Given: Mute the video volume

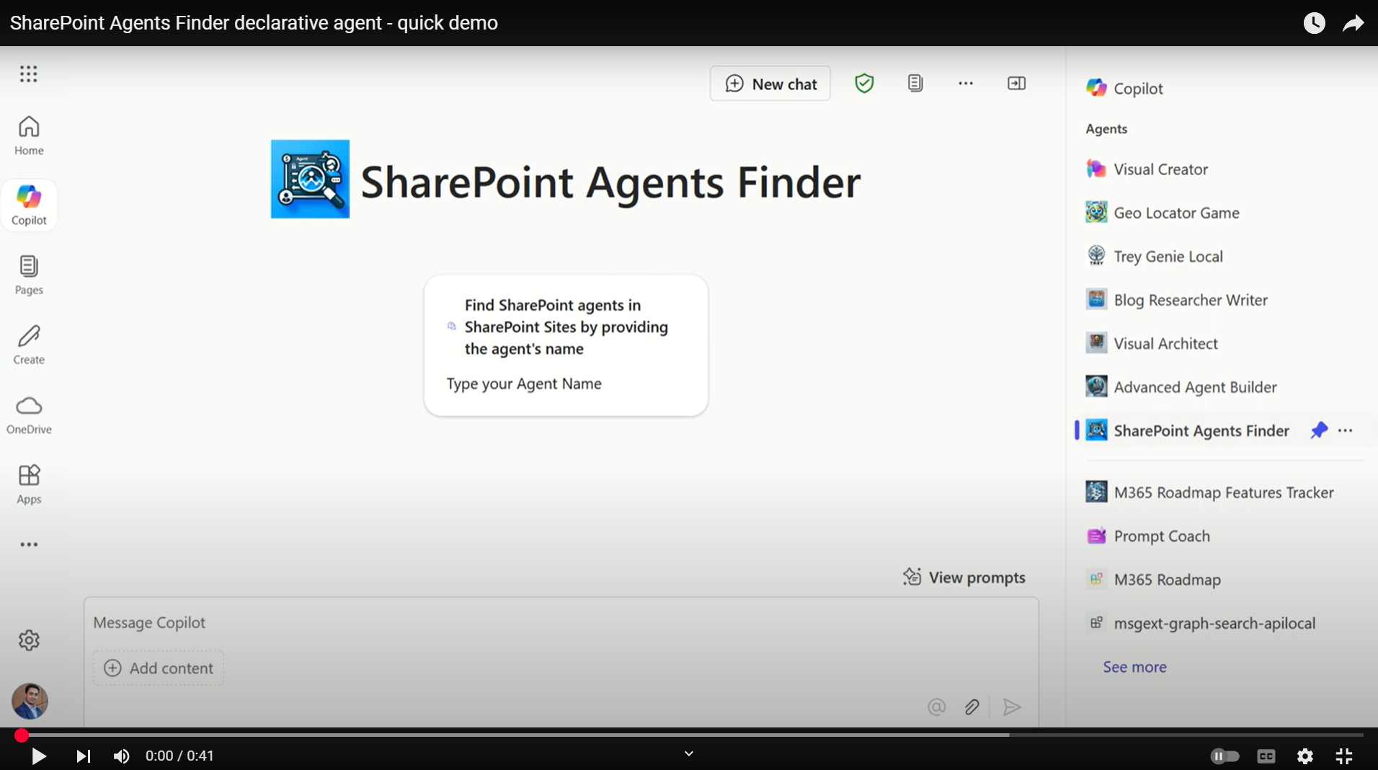Looking at the screenshot, I should [x=120, y=756].
